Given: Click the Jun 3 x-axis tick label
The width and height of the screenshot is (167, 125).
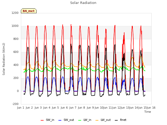Looking at the screenshot, I should coord(38,108).
